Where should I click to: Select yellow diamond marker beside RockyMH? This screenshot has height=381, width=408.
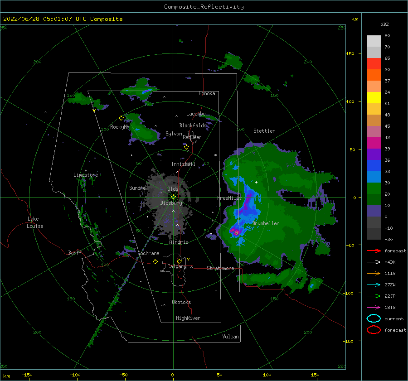click(121, 118)
